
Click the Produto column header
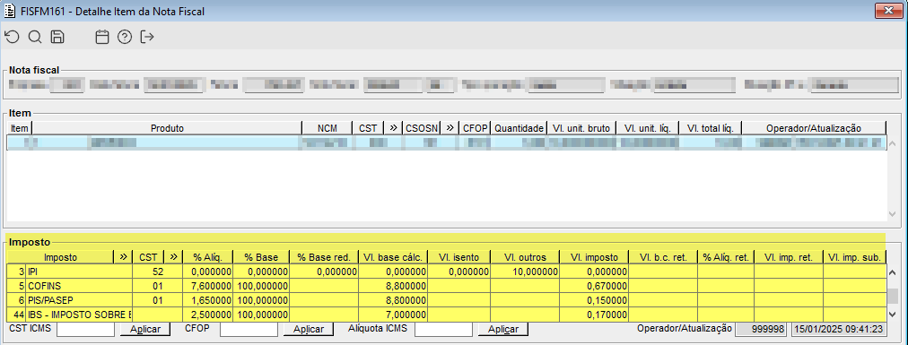point(168,128)
